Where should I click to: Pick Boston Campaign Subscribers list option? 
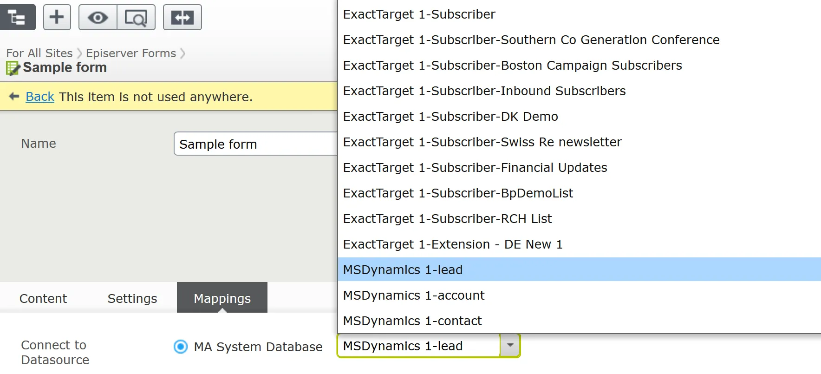pos(579,66)
